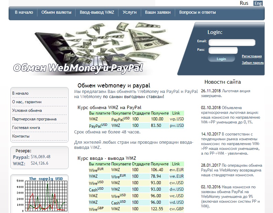273x213 pixels.
Task: Follow the ew.EUR link
Action: (177, 170)
